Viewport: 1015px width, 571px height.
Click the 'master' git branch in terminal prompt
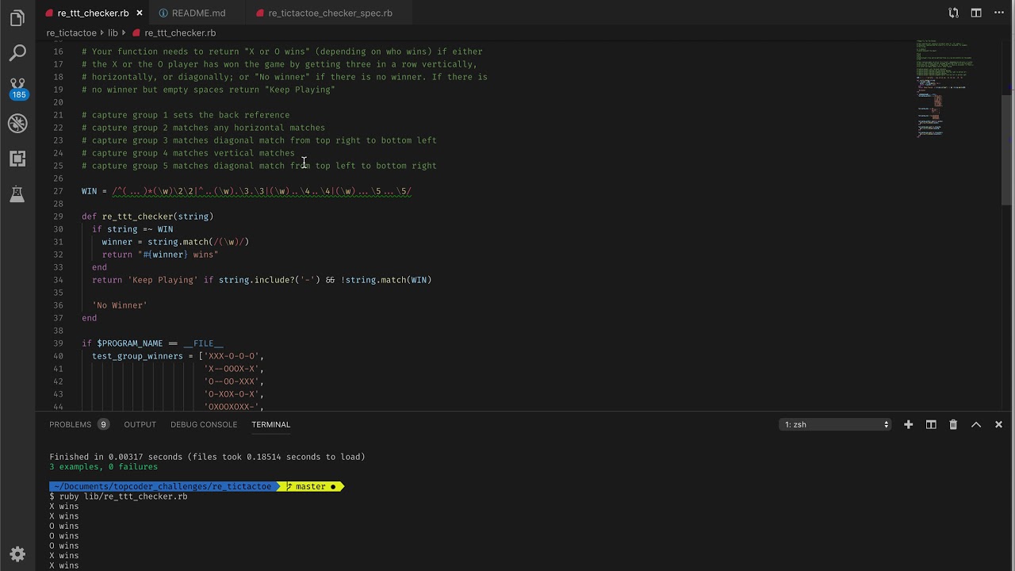pyautogui.click(x=311, y=486)
